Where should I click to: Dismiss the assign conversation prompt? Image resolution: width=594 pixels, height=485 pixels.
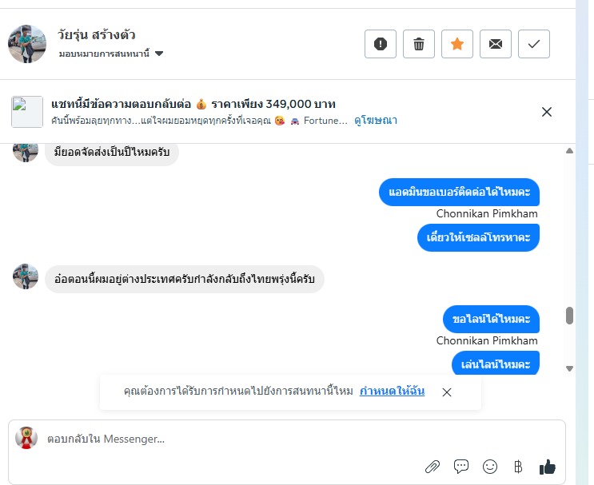pyautogui.click(x=447, y=392)
